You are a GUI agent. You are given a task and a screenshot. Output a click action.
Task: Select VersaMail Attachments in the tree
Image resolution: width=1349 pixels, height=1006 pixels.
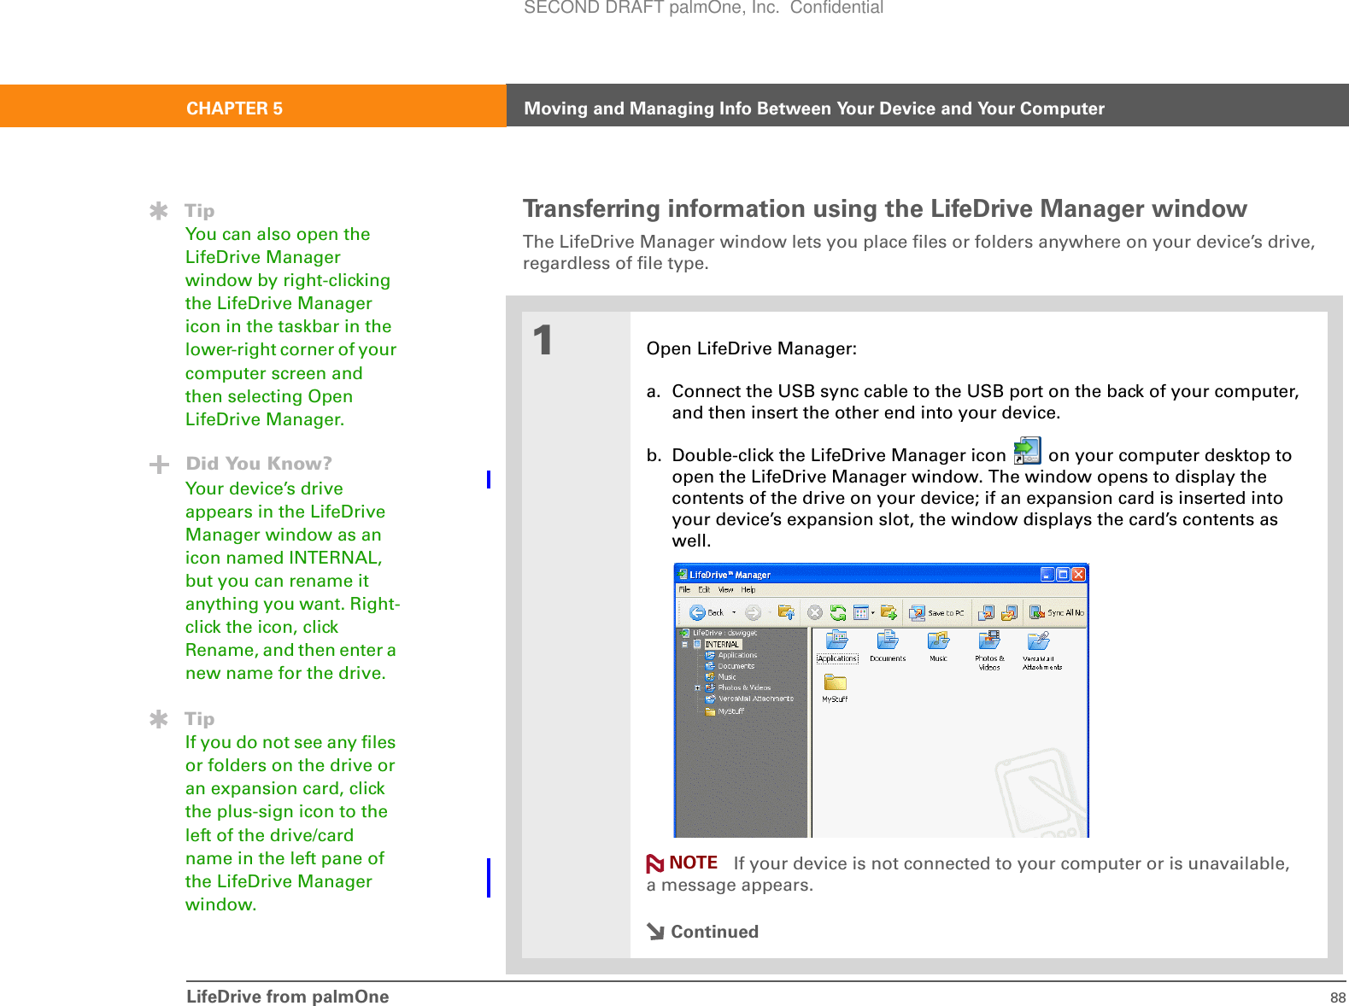749,699
